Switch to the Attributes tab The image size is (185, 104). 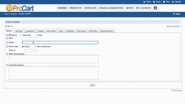tap(93, 31)
